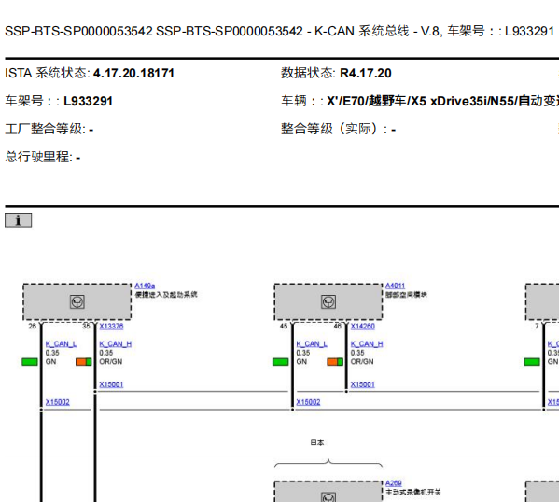The width and height of the screenshot is (559, 502).
Task: Click the 'OR/GN' wire color text under X14260
Action: pos(362,361)
